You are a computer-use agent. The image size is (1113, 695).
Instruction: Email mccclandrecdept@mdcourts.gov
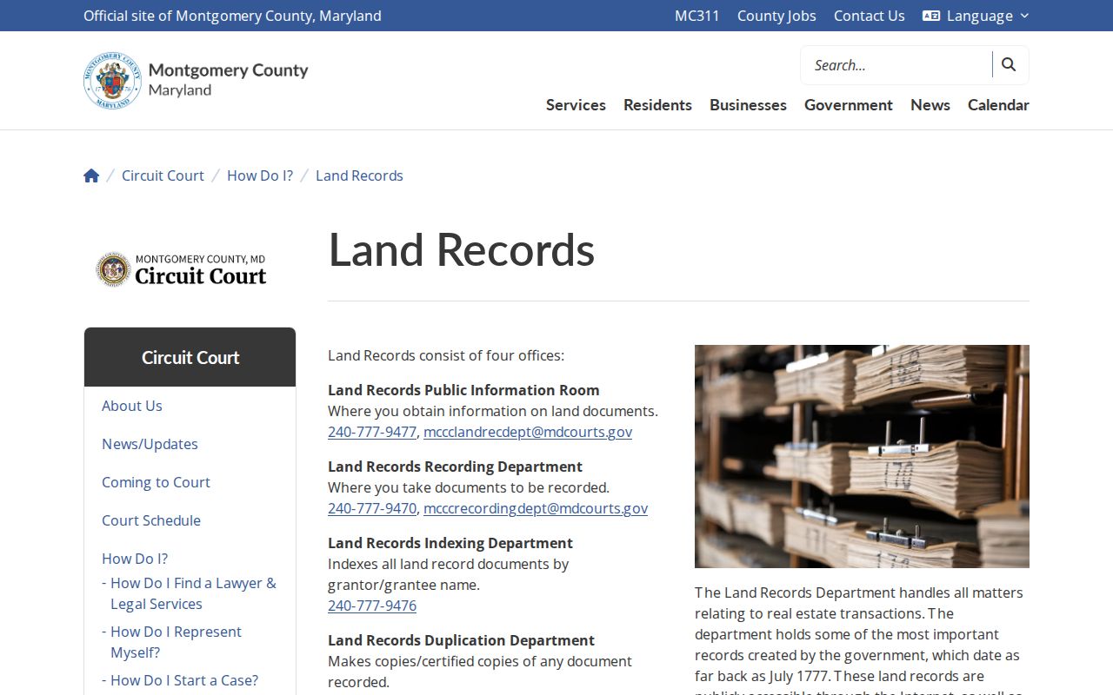point(528,432)
